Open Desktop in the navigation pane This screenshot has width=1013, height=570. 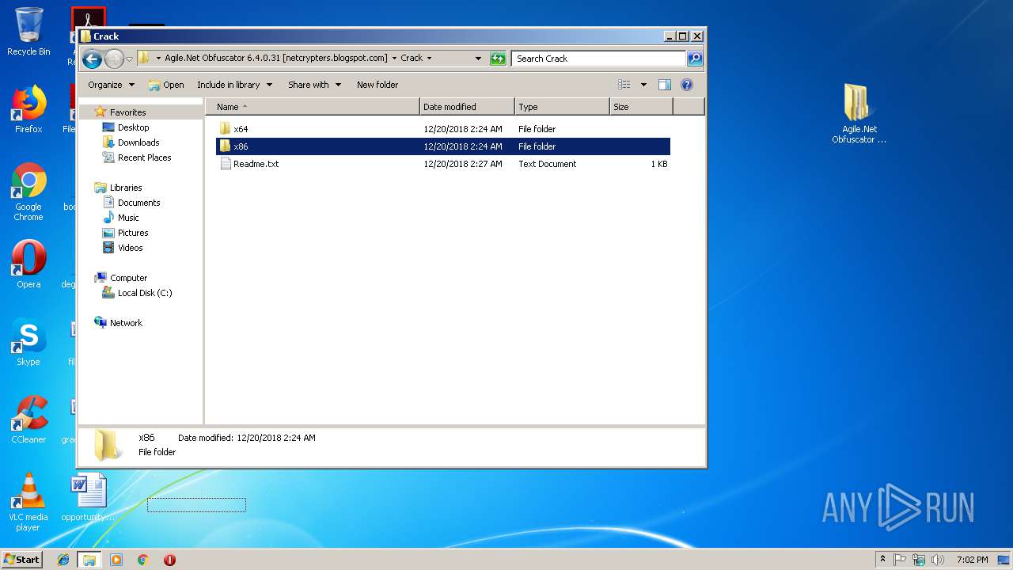coord(133,127)
